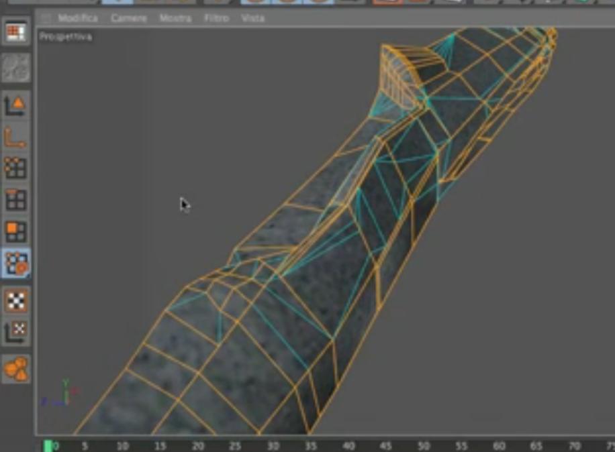This screenshot has height=452, width=615.
Task: Select the greyed-out texture preview icon
Action: pos(16,68)
